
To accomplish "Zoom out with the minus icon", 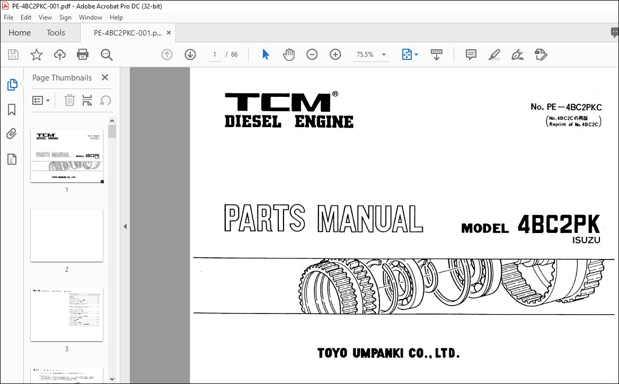I will pyautogui.click(x=312, y=55).
